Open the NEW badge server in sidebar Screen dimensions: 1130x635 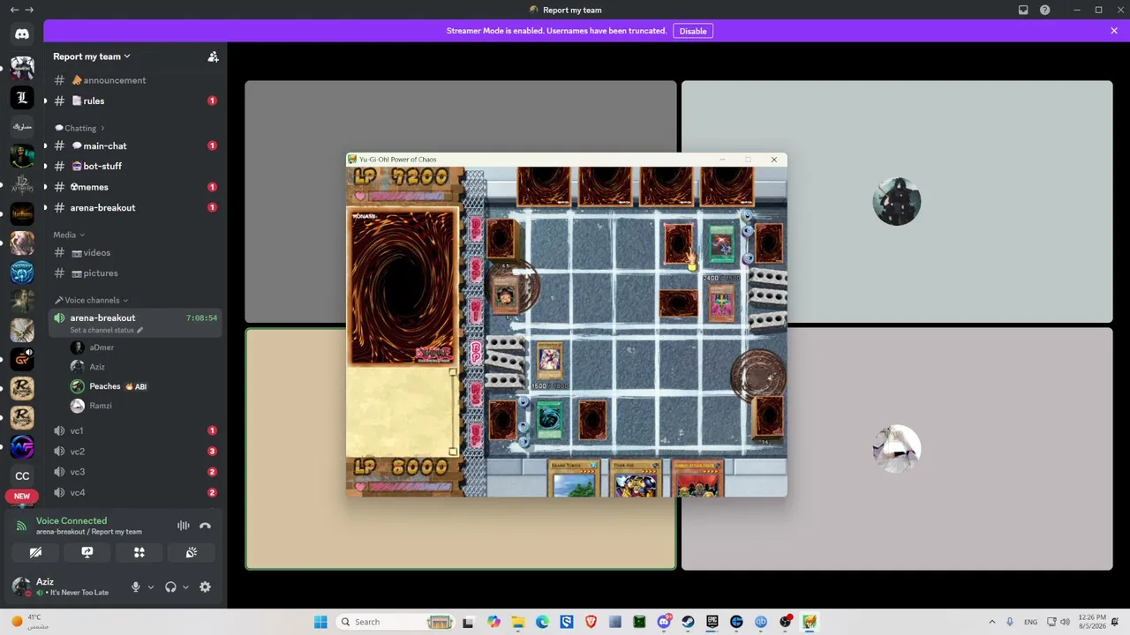point(22,496)
